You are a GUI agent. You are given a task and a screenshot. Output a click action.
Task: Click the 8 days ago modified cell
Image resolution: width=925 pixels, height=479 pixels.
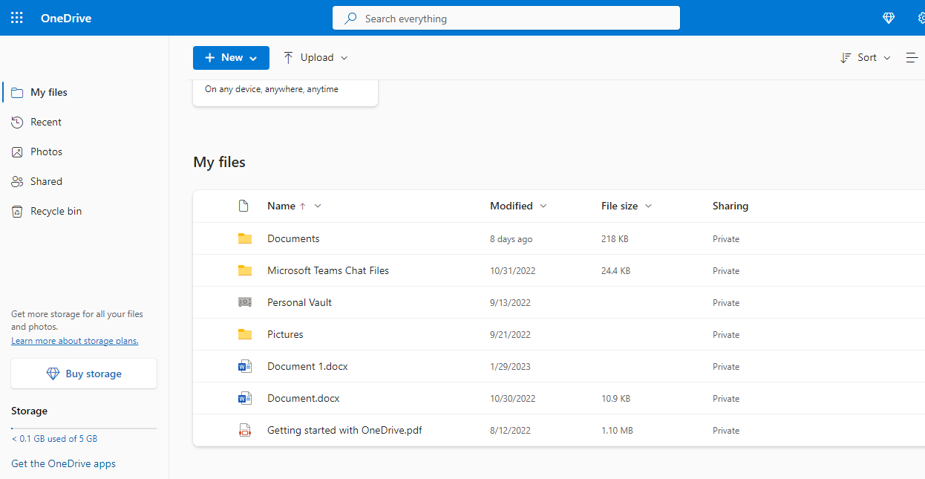point(511,239)
